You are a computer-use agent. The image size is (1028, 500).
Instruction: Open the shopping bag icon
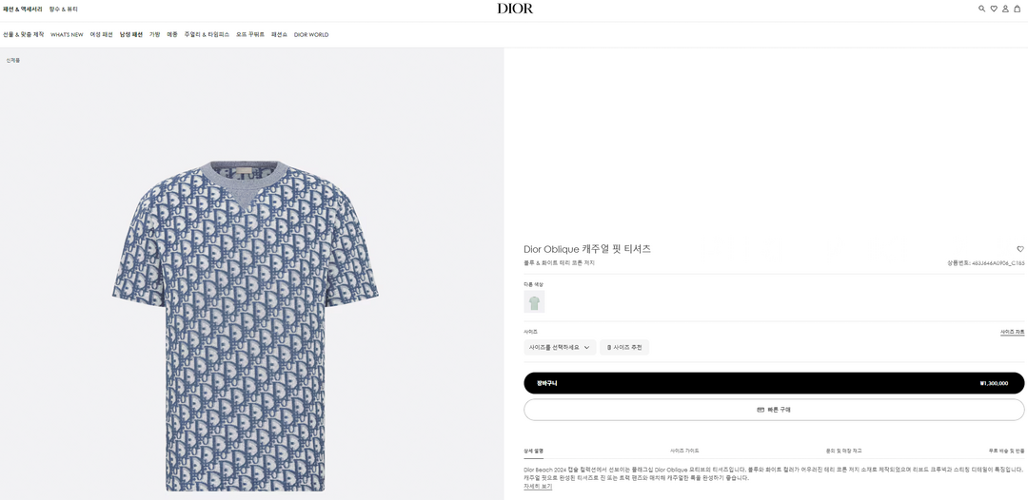pos(1017,9)
